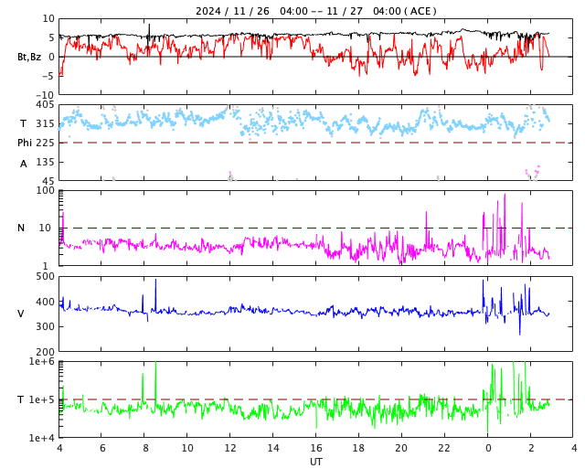Click the "315" y-axis tick label
This screenshot has height=468, width=585.
(x=45, y=123)
